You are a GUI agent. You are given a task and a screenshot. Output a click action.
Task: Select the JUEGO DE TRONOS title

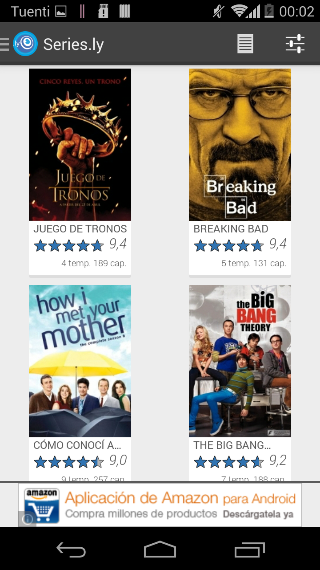80,229
